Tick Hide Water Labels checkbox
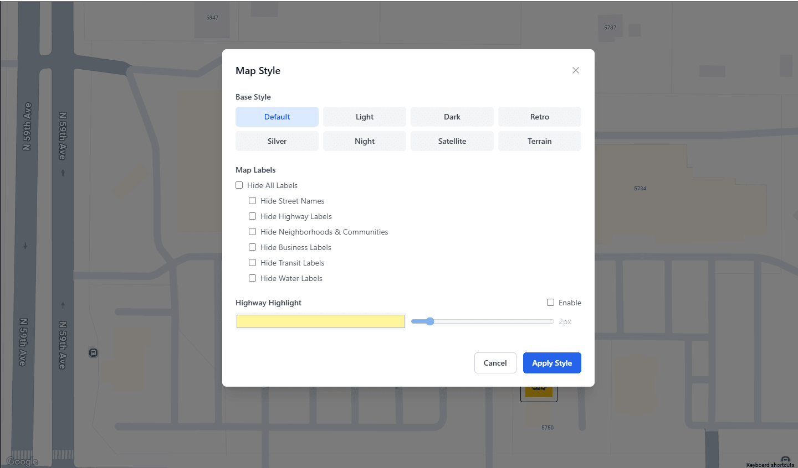The width and height of the screenshot is (798, 468). [x=253, y=278]
